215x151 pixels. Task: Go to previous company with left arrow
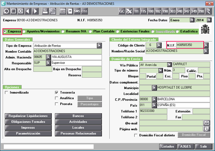tap(28, 11)
